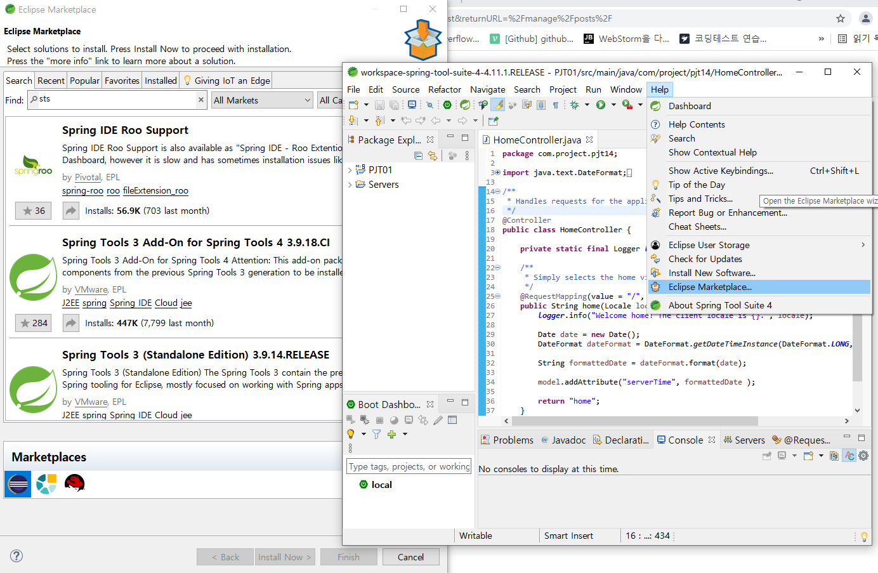The width and height of the screenshot is (878, 573).
Task: Click the VMware link under Spring Tools 3 Add-On
Action: tap(91, 289)
